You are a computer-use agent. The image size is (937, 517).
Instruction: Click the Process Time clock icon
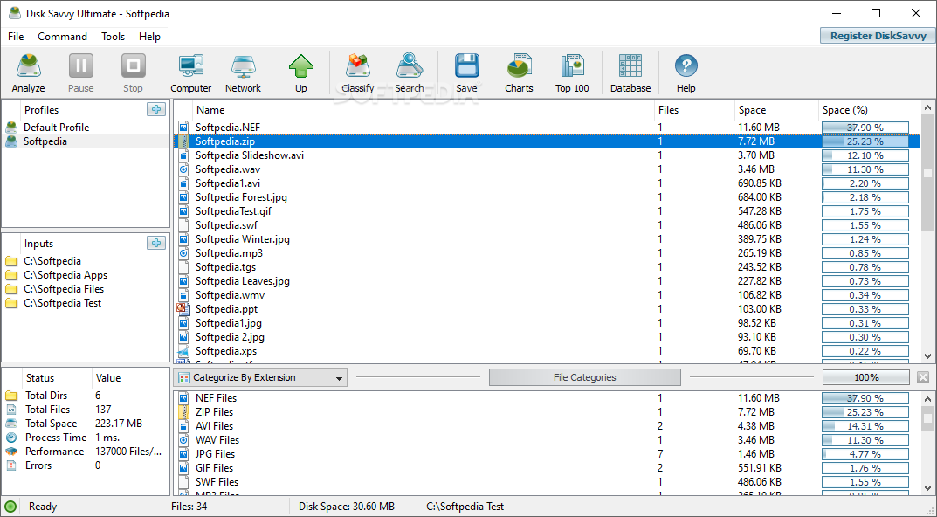[11, 438]
